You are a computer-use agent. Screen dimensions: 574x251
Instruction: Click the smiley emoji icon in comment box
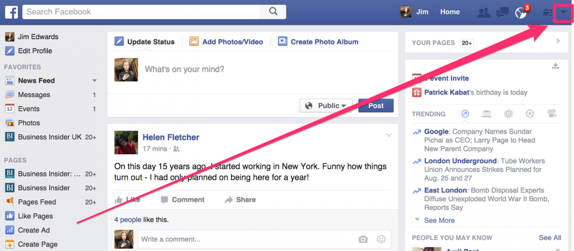pyautogui.click(x=381, y=239)
